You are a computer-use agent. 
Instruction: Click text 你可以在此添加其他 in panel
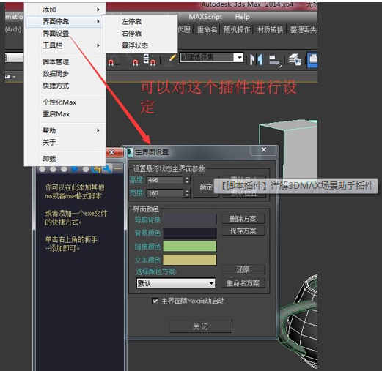[75, 187]
